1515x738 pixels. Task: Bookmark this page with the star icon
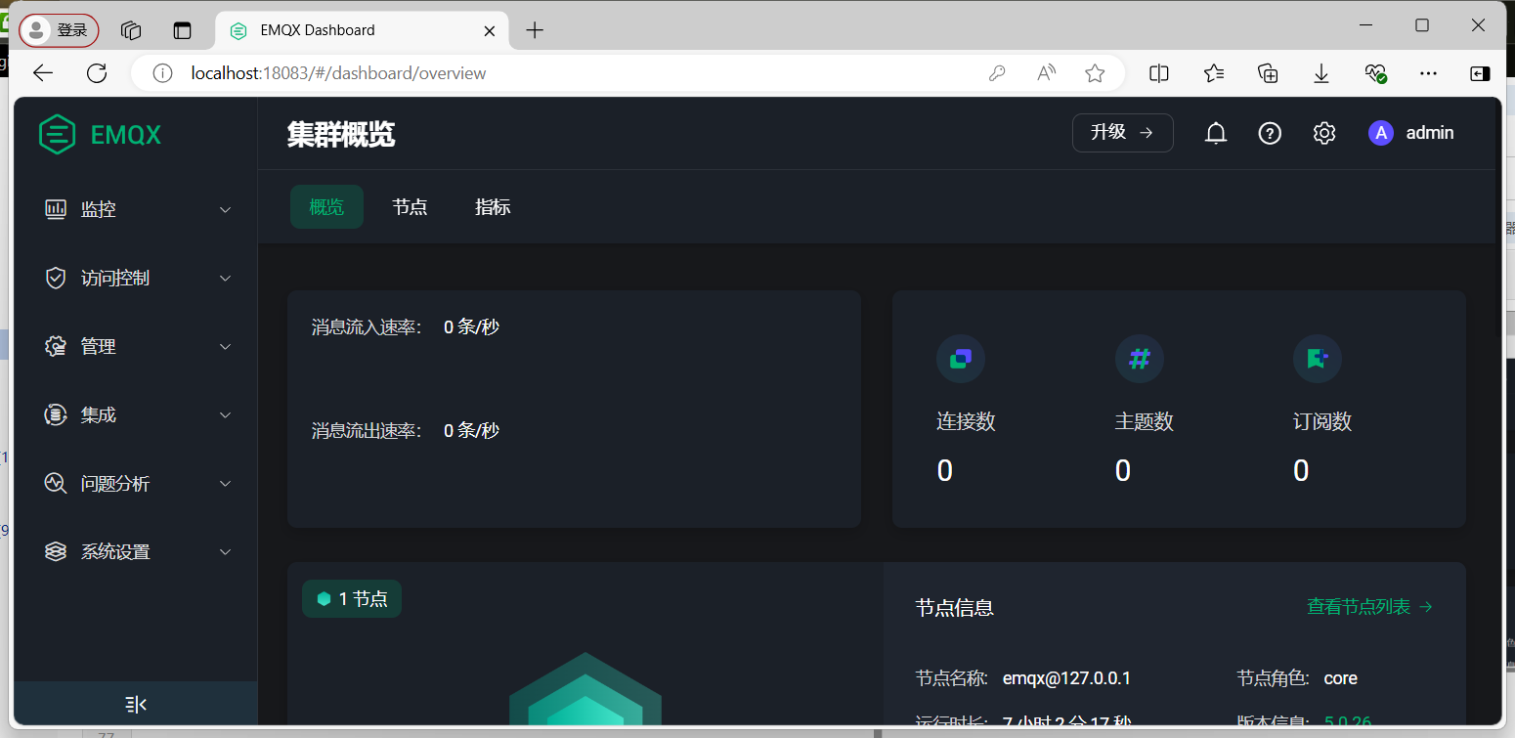click(x=1095, y=73)
